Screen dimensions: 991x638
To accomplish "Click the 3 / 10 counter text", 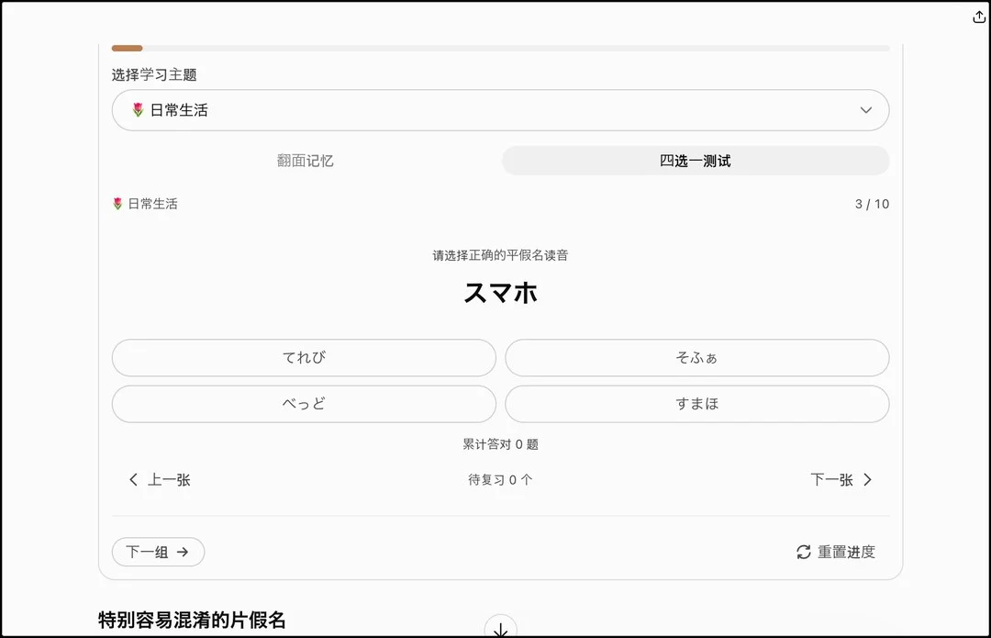I will tap(872, 204).
